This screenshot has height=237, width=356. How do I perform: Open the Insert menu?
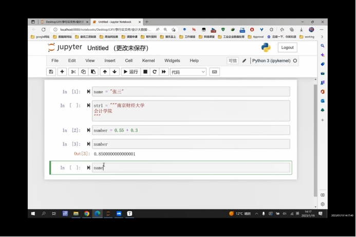coord(109,61)
